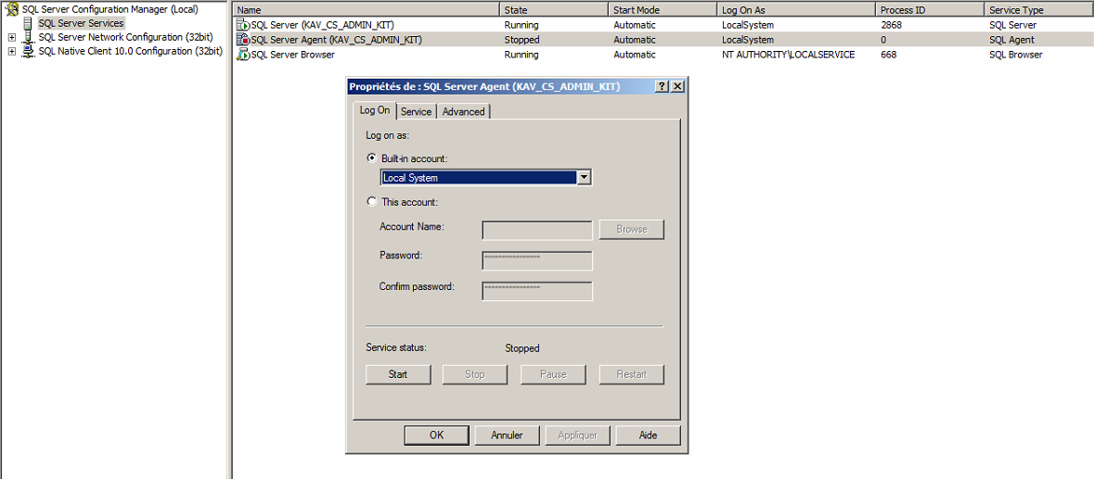The image size is (1094, 479).
Task: Click the SQL Native Client 10.0 Configuration icon
Action: 28,51
